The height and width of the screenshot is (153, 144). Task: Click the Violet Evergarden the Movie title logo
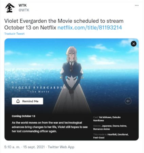tap(39, 89)
